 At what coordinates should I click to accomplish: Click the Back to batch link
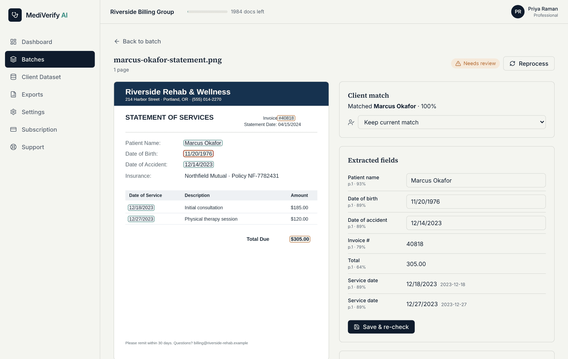pos(138,41)
